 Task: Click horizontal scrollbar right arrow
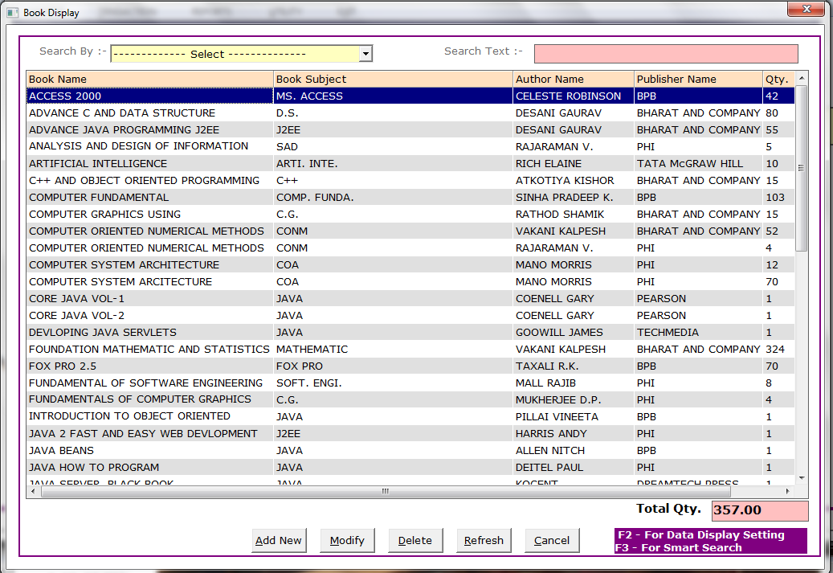[x=790, y=491]
